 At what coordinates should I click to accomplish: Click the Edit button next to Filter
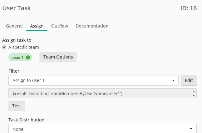tap(189, 80)
